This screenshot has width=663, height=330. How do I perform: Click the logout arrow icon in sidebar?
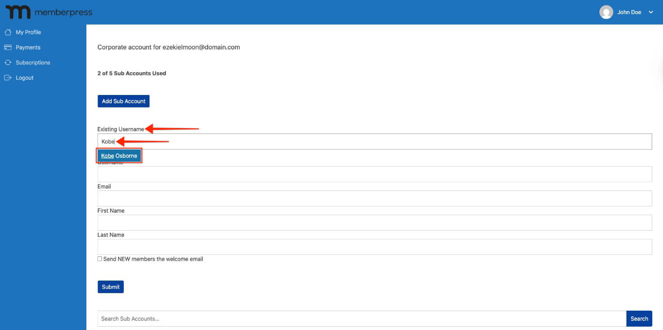[8, 78]
